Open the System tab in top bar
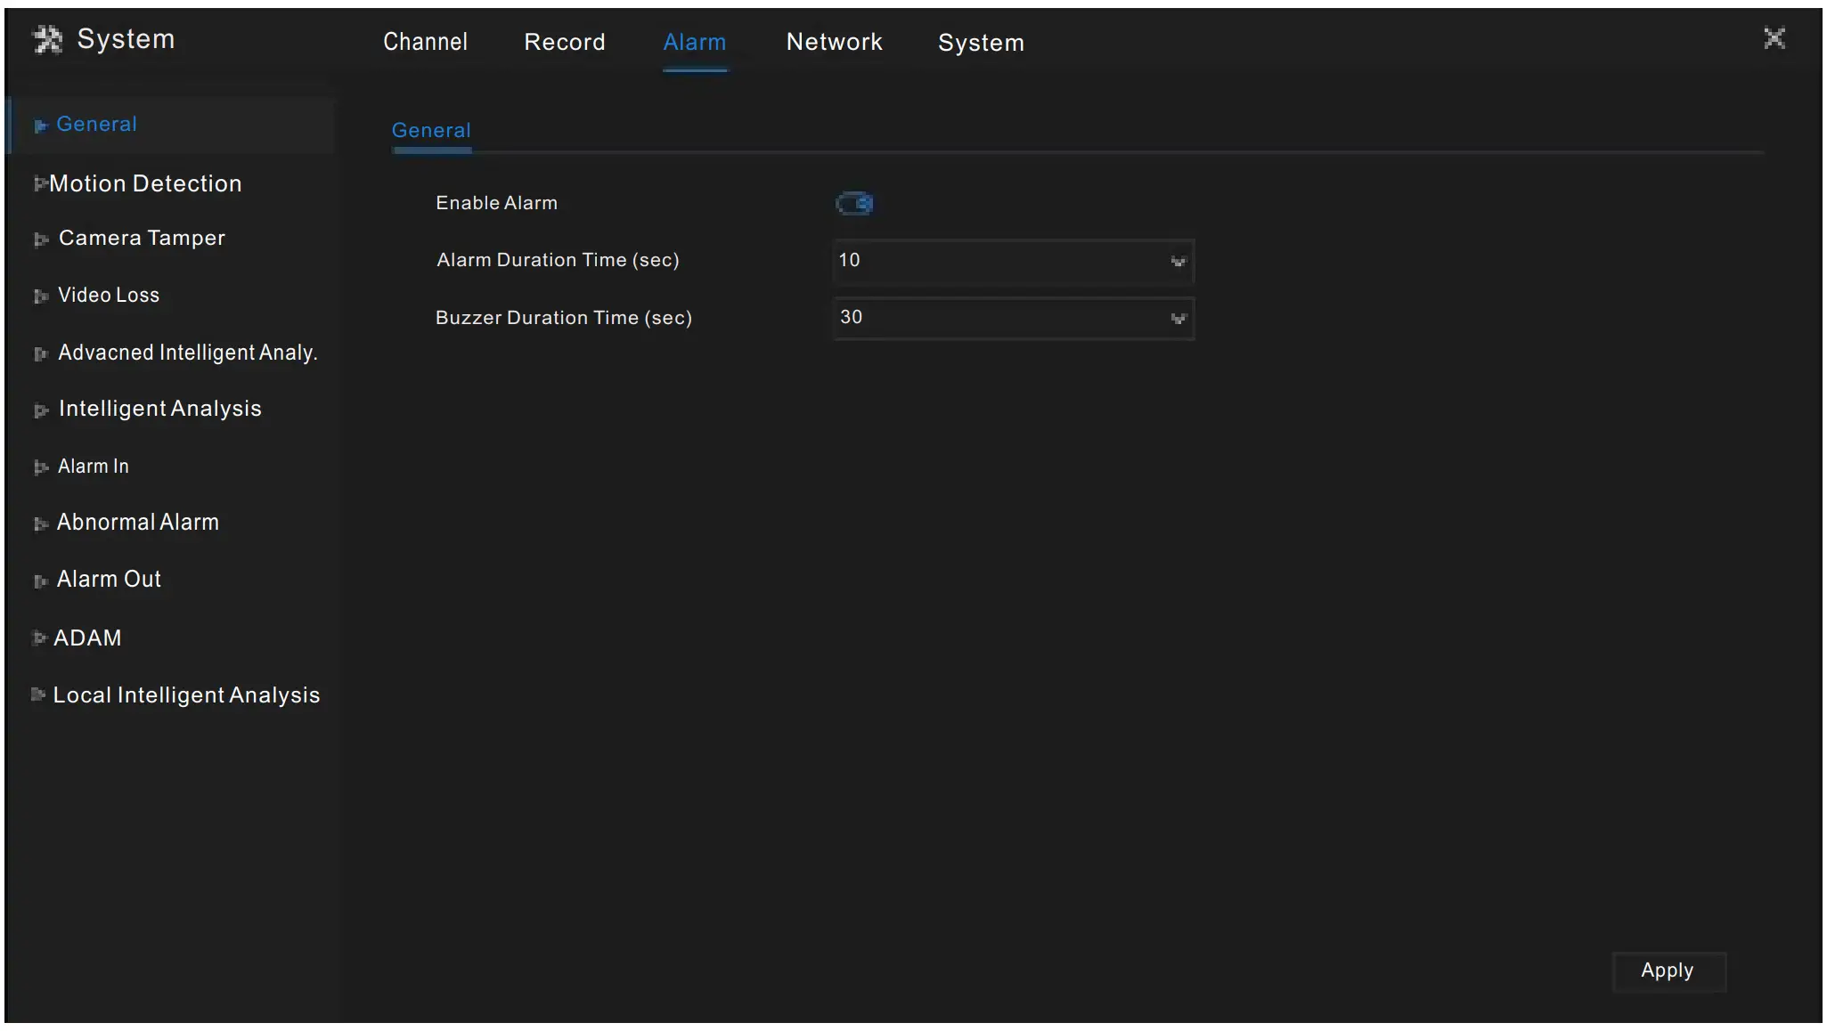The width and height of the screenshot is (1827, 1031). pyautogui.click(x=981, y=43)
